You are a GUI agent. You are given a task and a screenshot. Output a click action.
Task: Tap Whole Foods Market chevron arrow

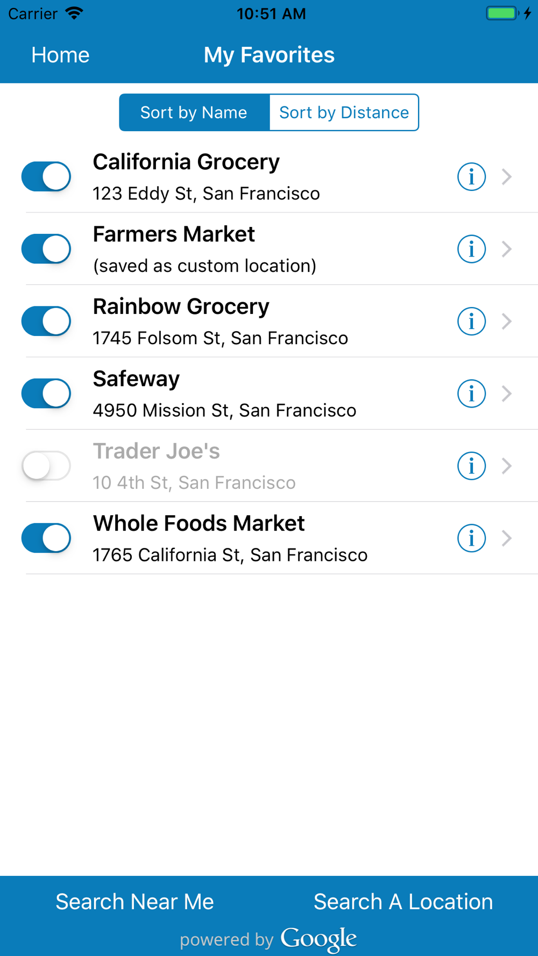pyautogui.click(x=506, y=538)
